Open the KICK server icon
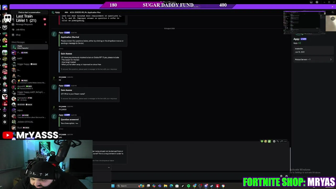This screenshot has width=336, height=189. [x=5, y=46]
